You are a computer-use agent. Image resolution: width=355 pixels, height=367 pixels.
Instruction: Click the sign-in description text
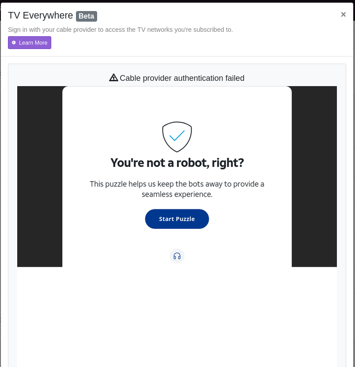click(x=120, y=30)
